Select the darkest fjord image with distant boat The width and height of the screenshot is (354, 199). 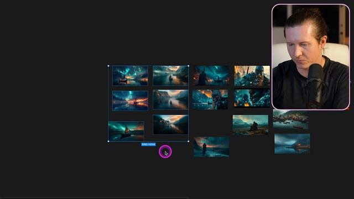[170, 125]
